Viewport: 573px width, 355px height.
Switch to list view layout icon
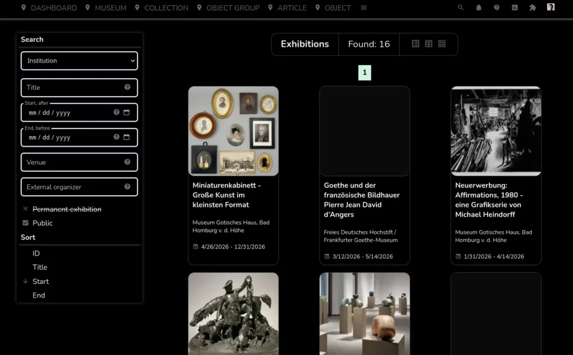416,44
